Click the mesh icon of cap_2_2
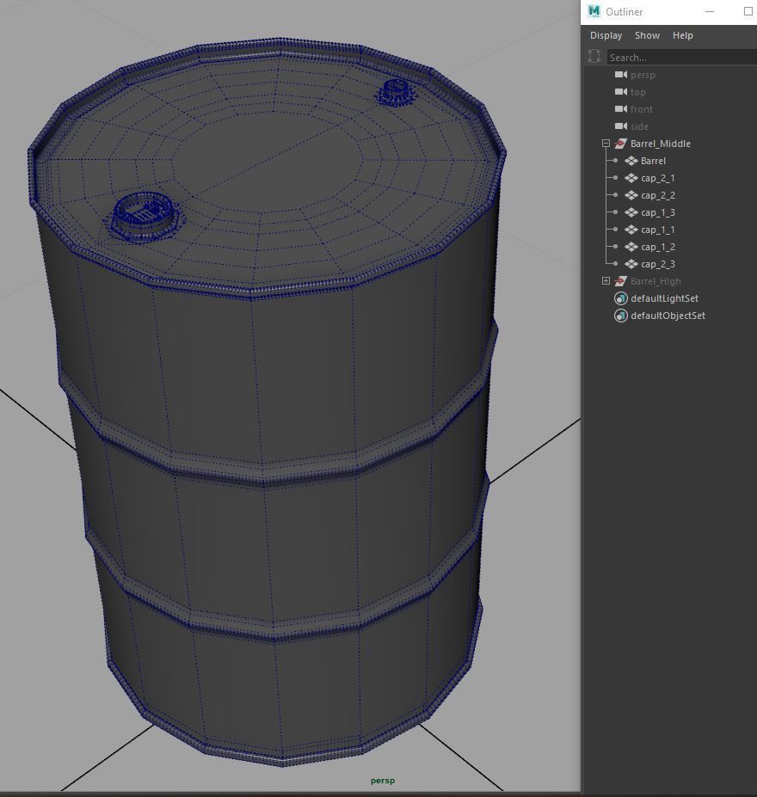The image size is (757, 797). coord(631,195)
